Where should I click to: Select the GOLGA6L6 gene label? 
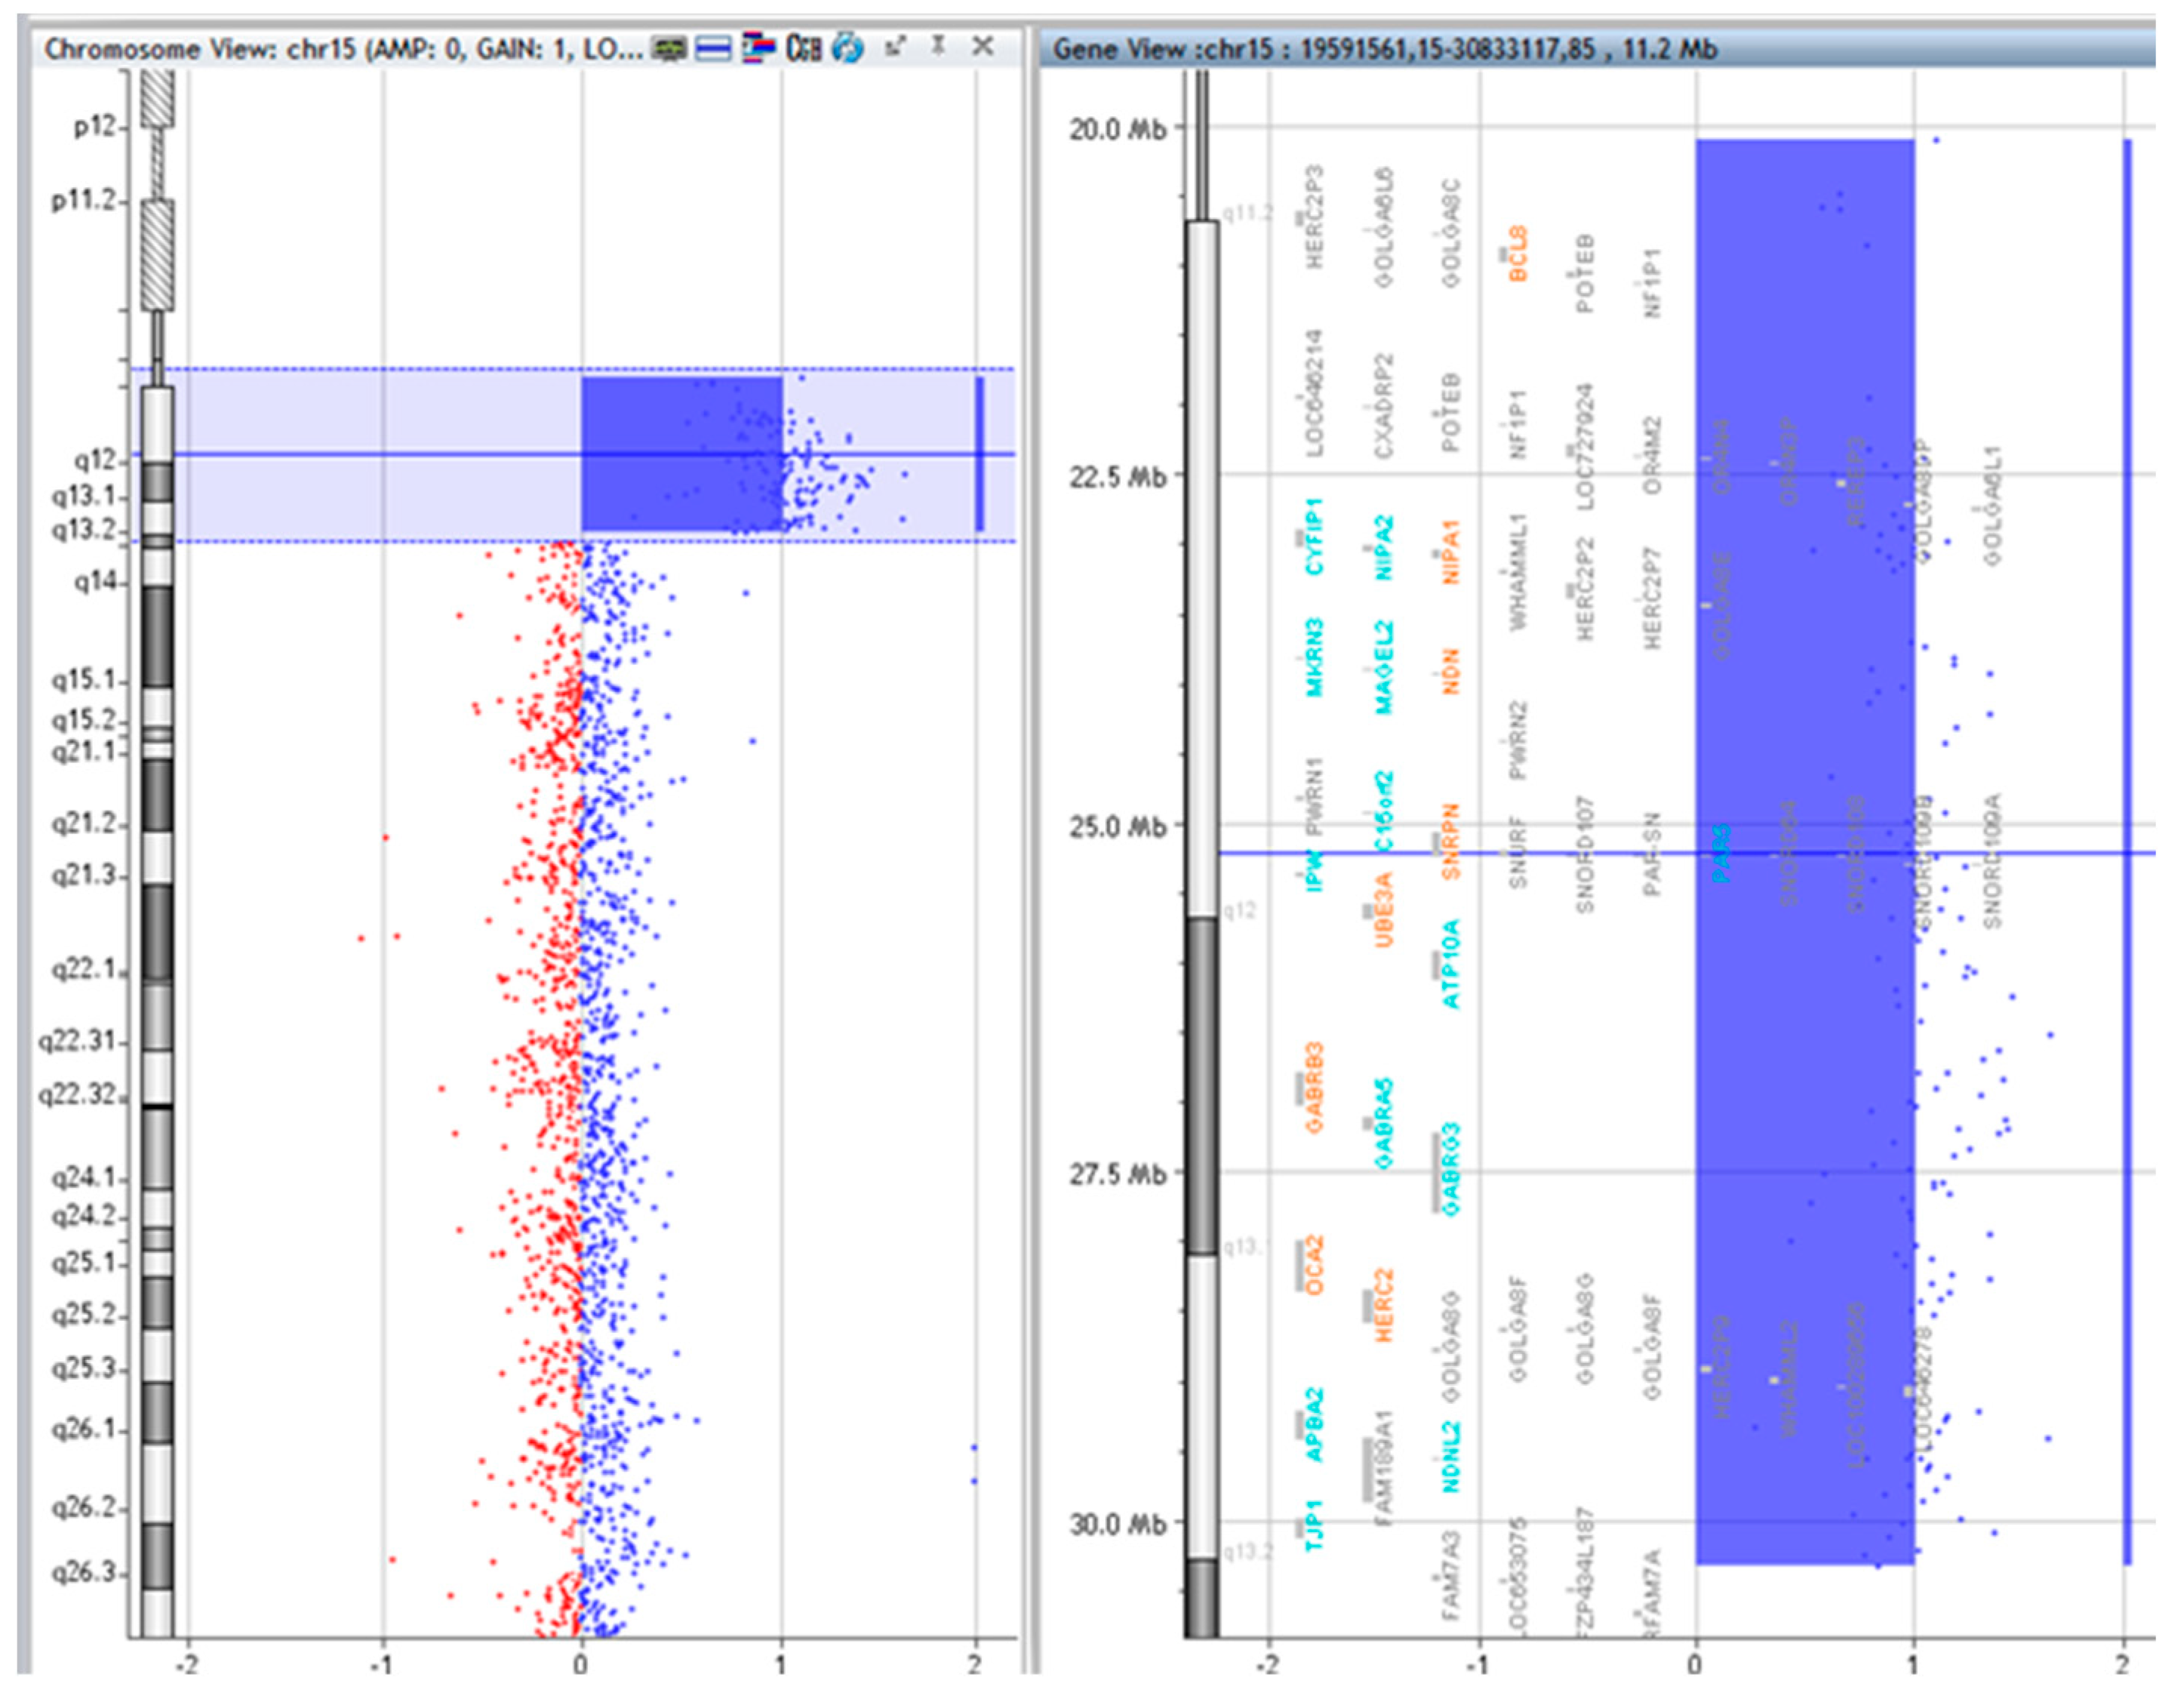click(x=1383, y=228)
